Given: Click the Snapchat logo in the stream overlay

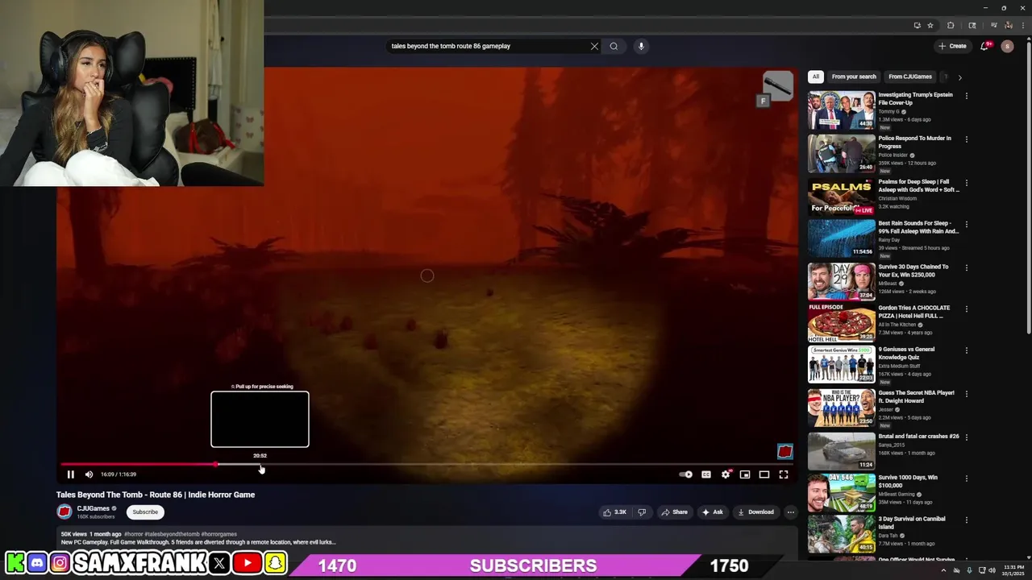Looking at the screenshot, I should pyautogui.click(x=275, y=563).
